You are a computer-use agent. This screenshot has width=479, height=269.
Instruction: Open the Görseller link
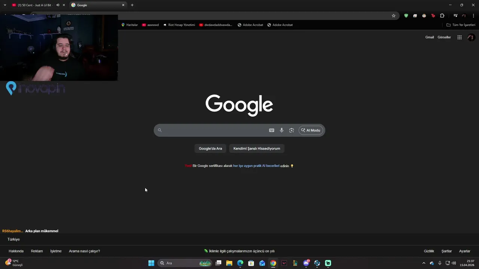[x=444, y=37]
